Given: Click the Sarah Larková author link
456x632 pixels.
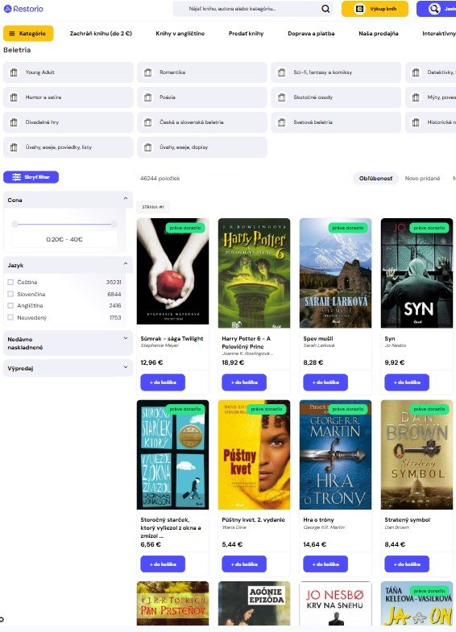Looking at the screenshot, I should (x=318, y=345).
